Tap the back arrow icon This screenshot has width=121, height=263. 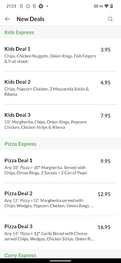[x=8, y=19]
